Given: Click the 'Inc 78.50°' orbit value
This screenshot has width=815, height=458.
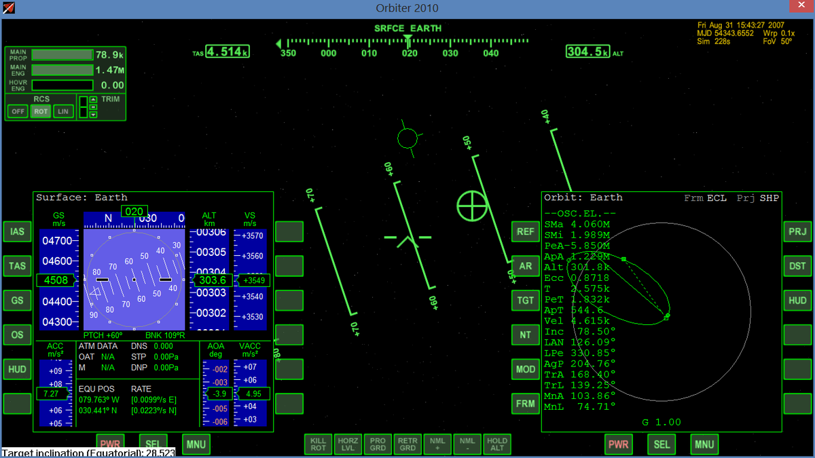Looking at the screenshot, I should 580,332.
